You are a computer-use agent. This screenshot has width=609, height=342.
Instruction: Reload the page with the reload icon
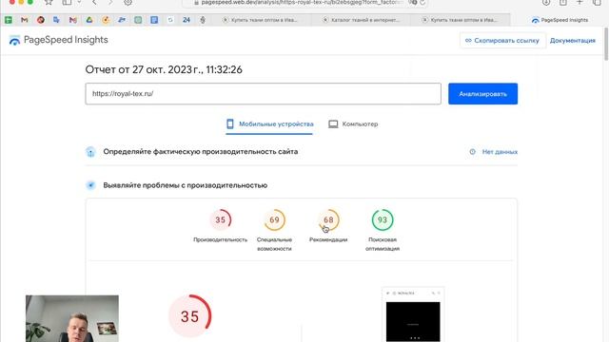coord(422,2)
